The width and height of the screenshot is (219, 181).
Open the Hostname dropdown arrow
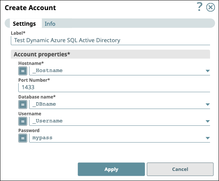point(208,71)
